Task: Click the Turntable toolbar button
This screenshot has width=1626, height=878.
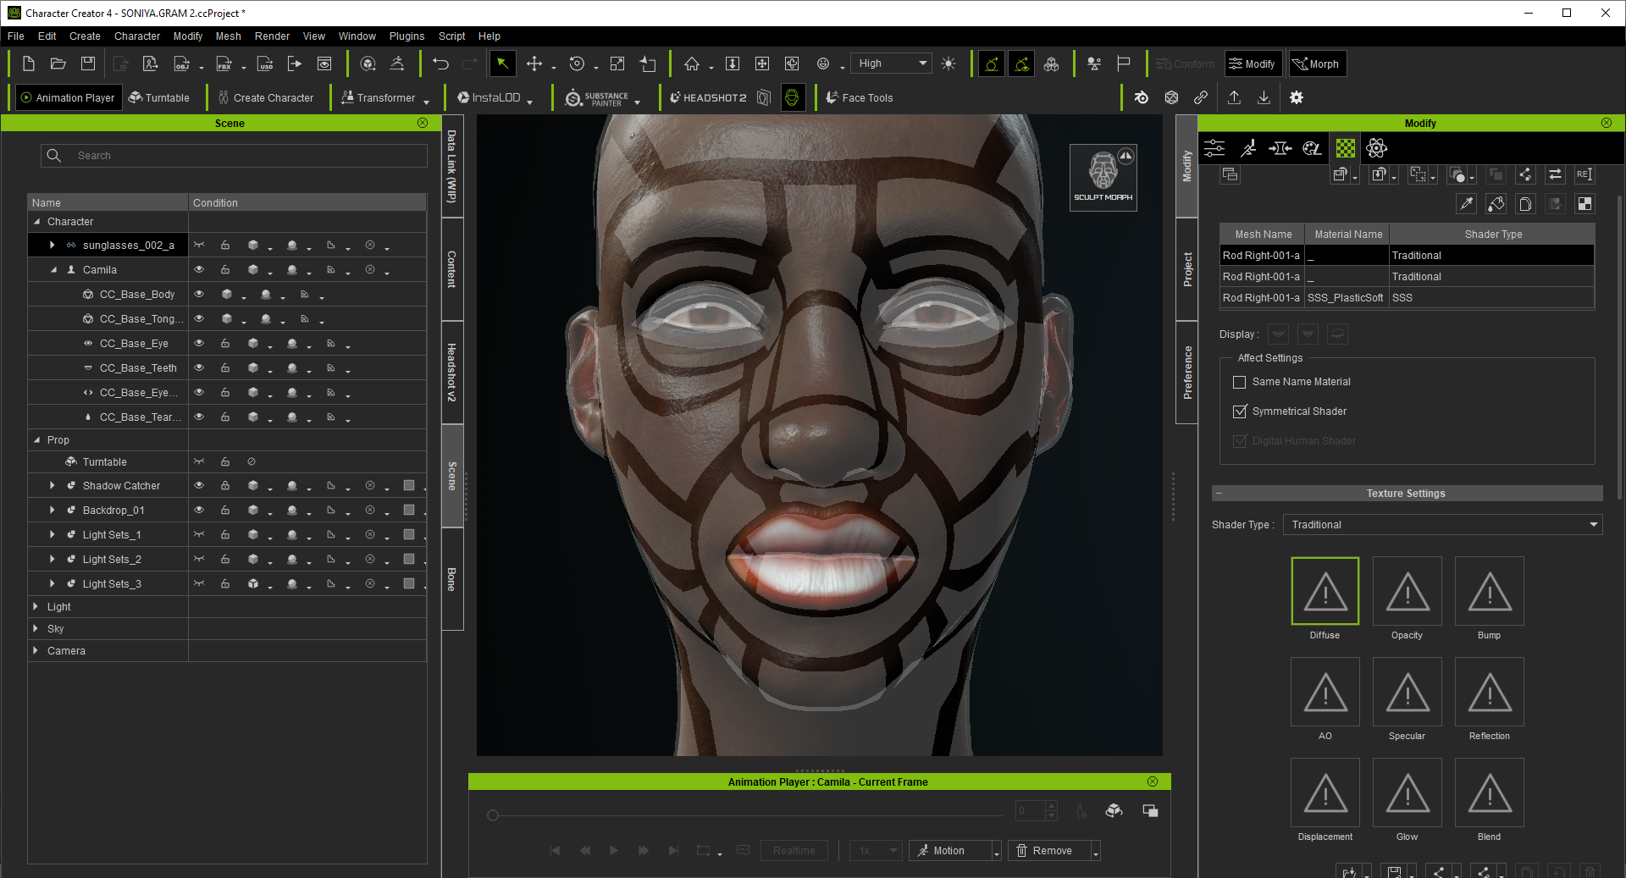Action: tap(159, 98)
